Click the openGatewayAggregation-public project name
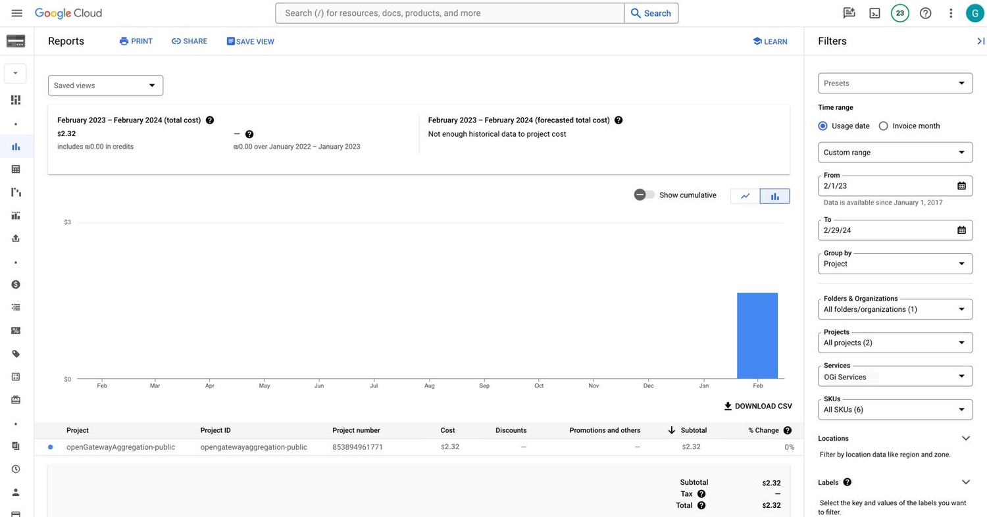 coord(120,447)
